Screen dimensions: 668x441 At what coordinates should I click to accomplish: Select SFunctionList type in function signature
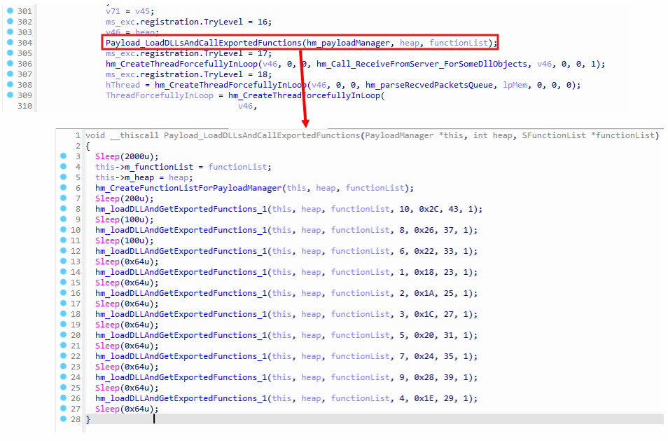[554, 135]
